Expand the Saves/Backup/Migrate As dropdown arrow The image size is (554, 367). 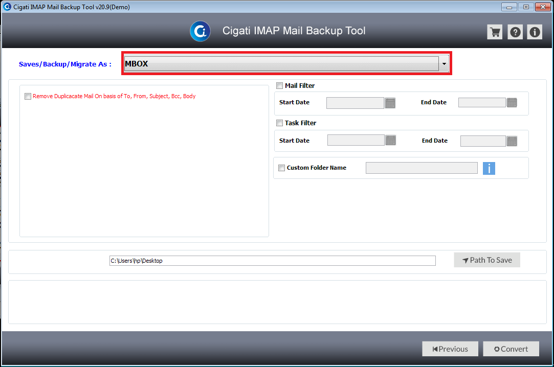[444, 64]
